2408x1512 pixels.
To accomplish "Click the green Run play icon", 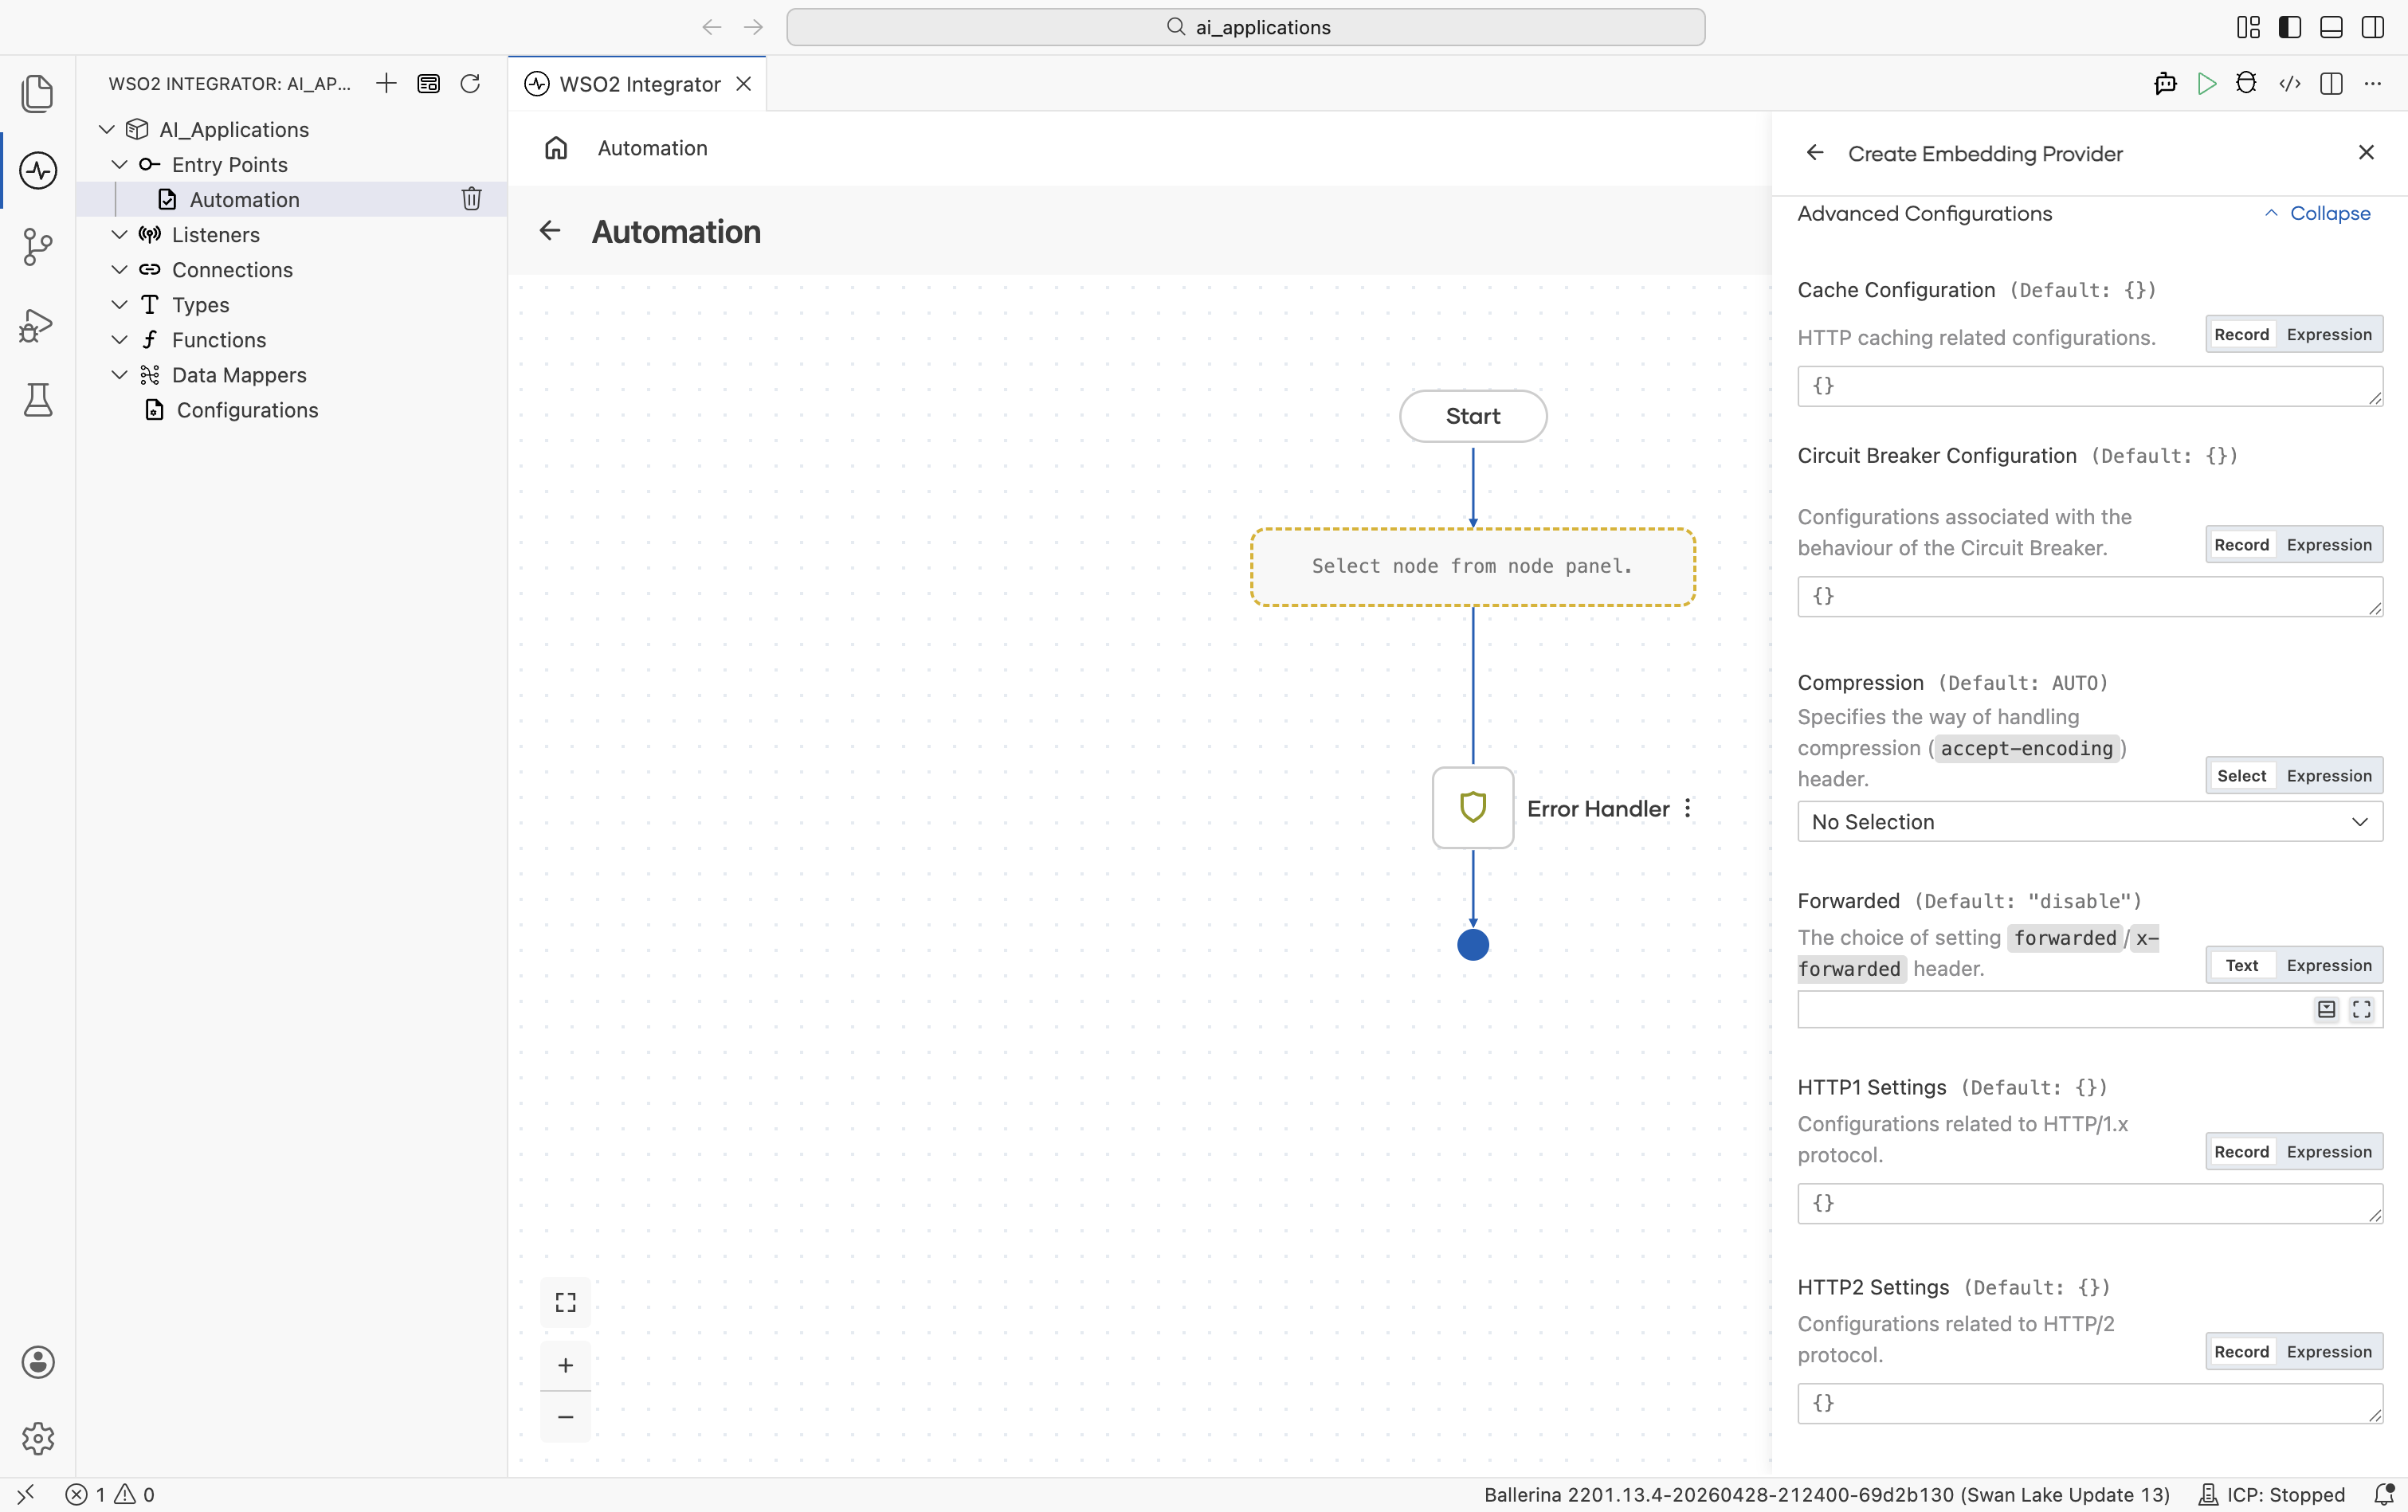I will tap(2207, 84).
